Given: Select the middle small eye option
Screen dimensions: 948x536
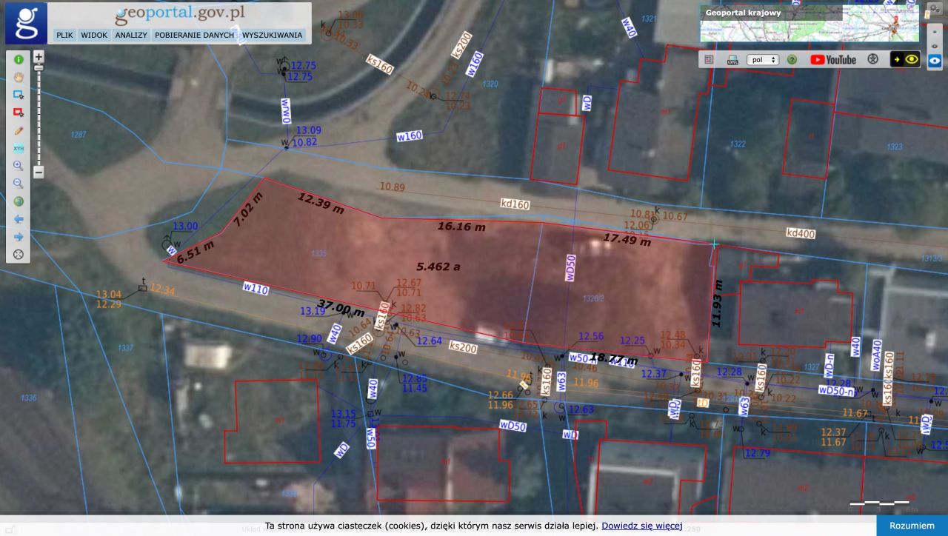Looking at the screenshot, I should click(934, 46).
